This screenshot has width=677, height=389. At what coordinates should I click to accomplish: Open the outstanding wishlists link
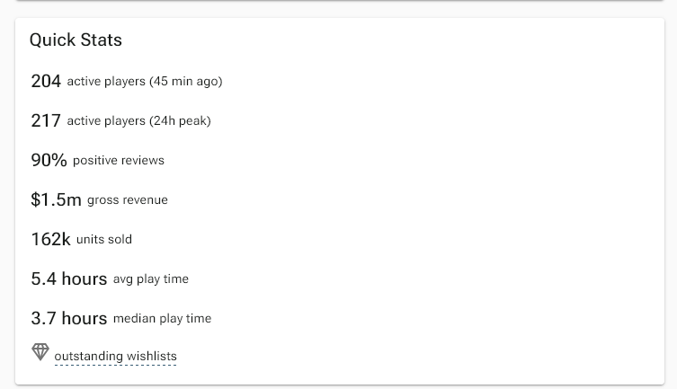(115, 357)
